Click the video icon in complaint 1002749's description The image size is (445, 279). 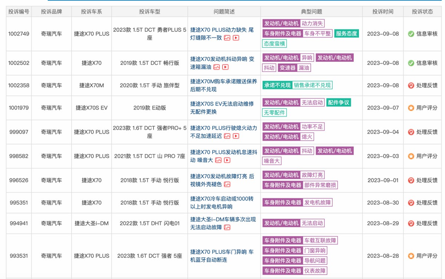coord(236,38)
